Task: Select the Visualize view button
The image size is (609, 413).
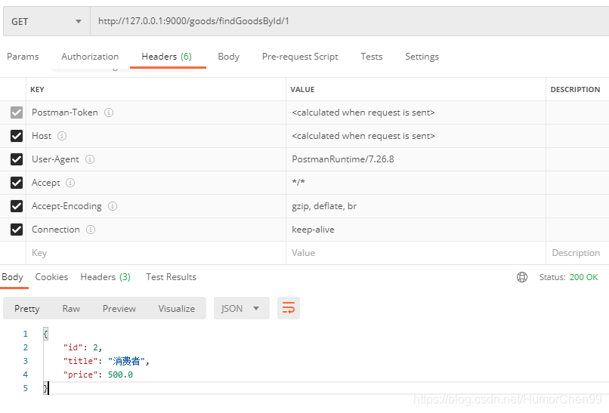Action: point(177,309)
